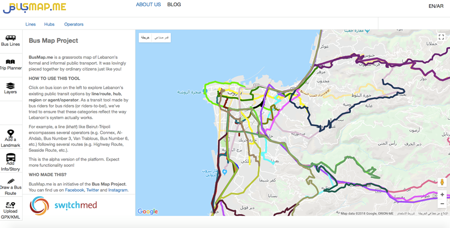Click the Add a Landmark pin icon

click(x=10, y=134)
